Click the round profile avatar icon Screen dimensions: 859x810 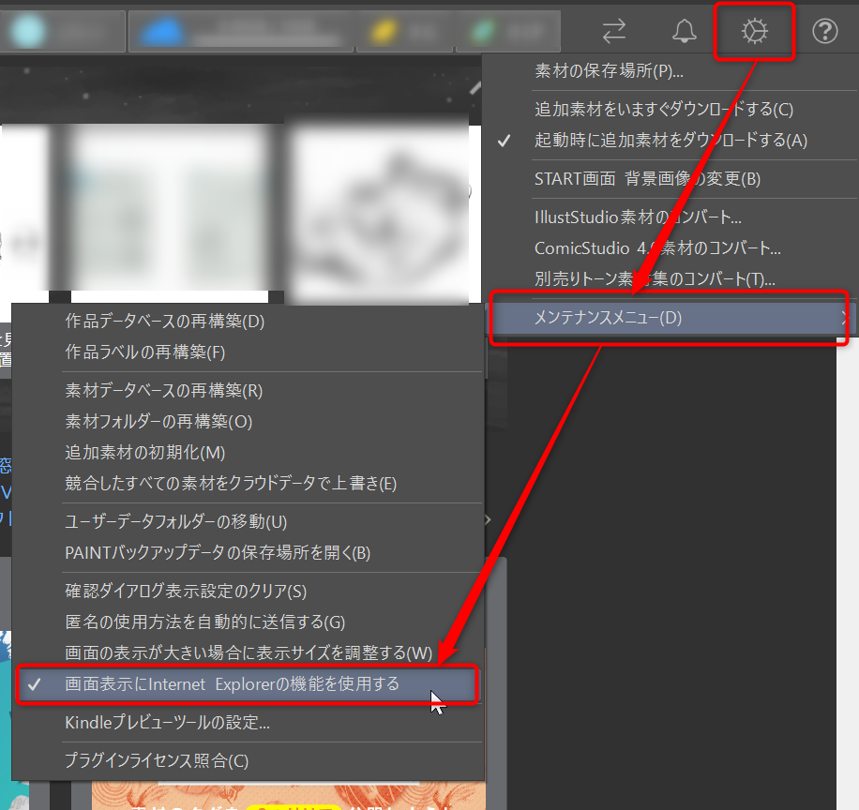point(28,32)
